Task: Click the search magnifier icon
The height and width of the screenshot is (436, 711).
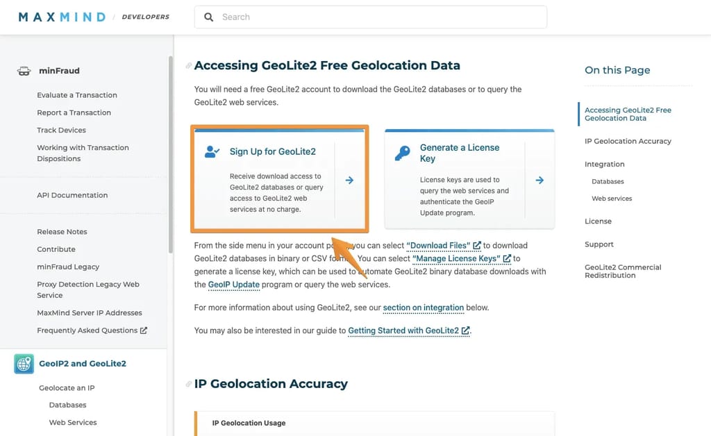Action: (x=209, y=17)
